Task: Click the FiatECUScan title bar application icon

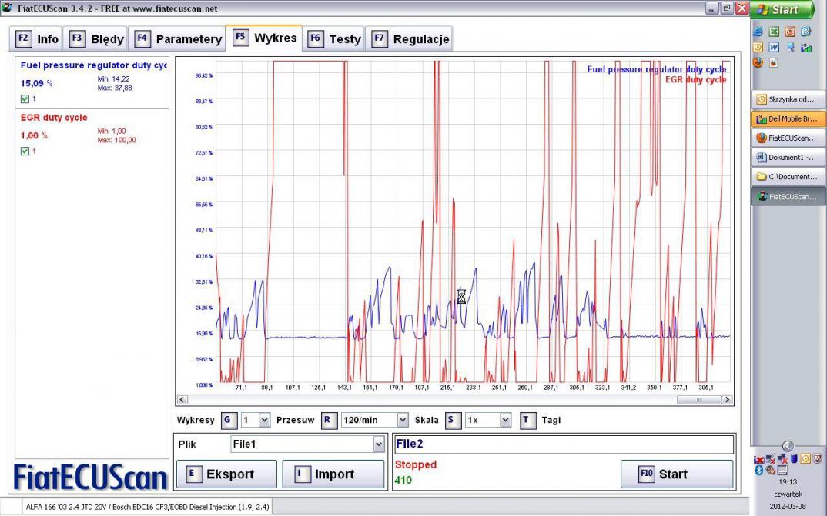Action: click(6, 8)
